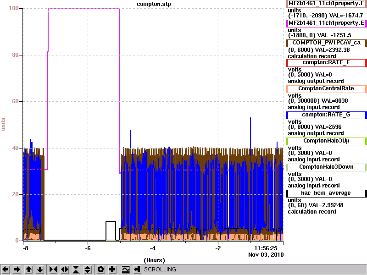Click the return-to-scrolling arrow icon
Screen dimensions: 367x275
tap(137, 269)
